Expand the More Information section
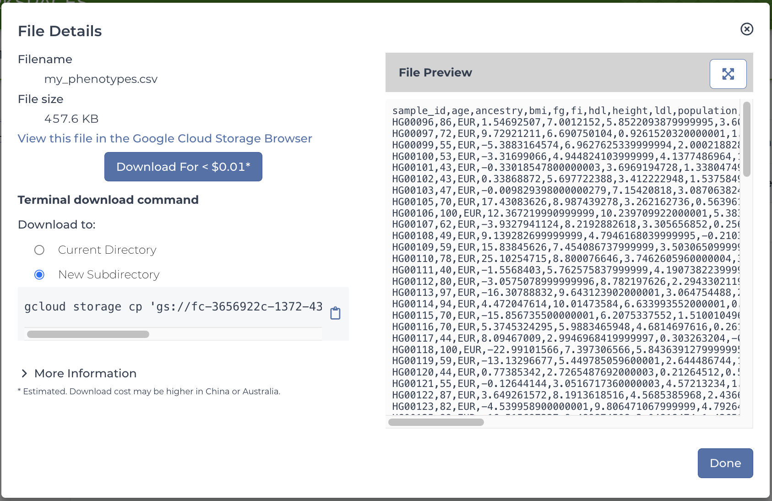Viewport: 772px width, 501px height. pos(78,373)
